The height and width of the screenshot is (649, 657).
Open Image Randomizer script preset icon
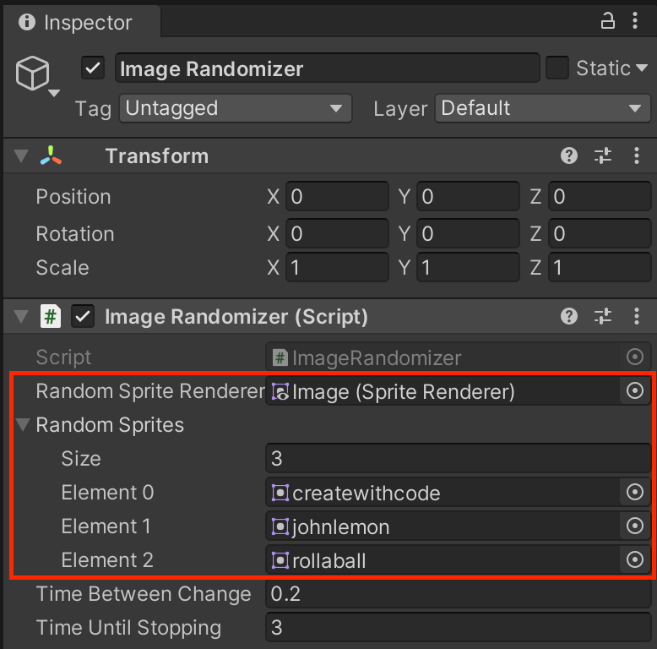602,317
